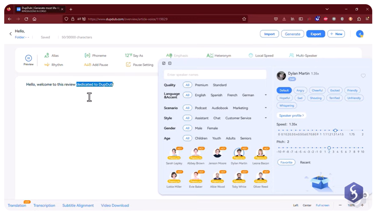The height and width of the screenshot is (215, 373).
Task: Select the Rhythm tool
Action: tap(54, 65)
